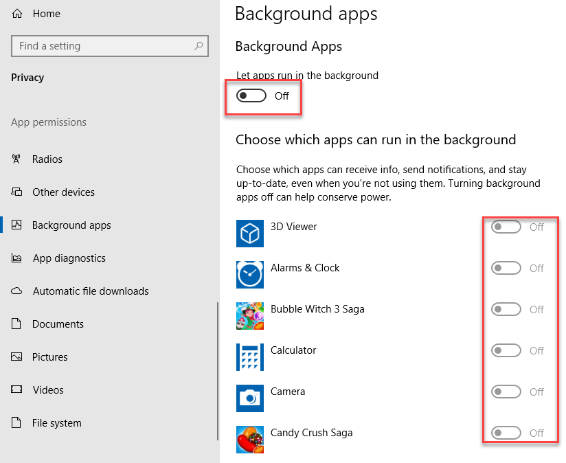Click the sidebar vertical scrollbar
566x463 pixels.
tap(218, 371)
